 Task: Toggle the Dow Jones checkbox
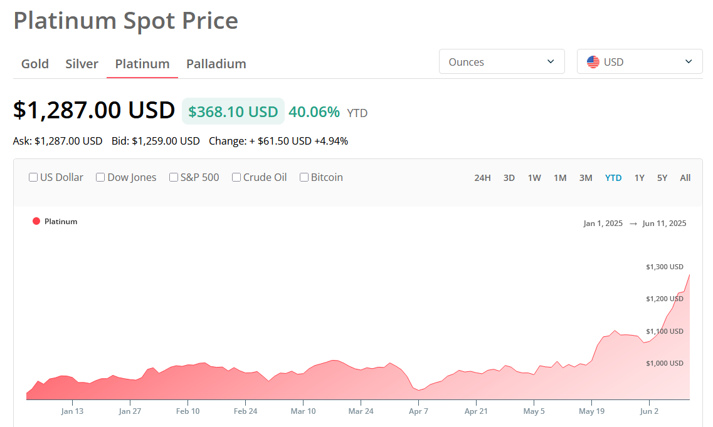pyautogui.click(x=100, y=177)
